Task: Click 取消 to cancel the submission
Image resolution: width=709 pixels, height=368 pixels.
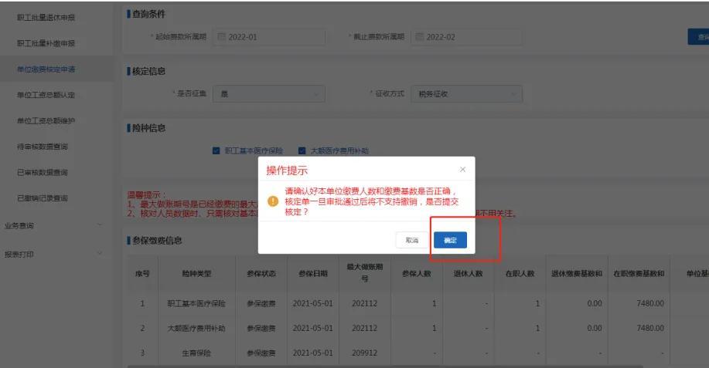Action: (x=412, y=241)
